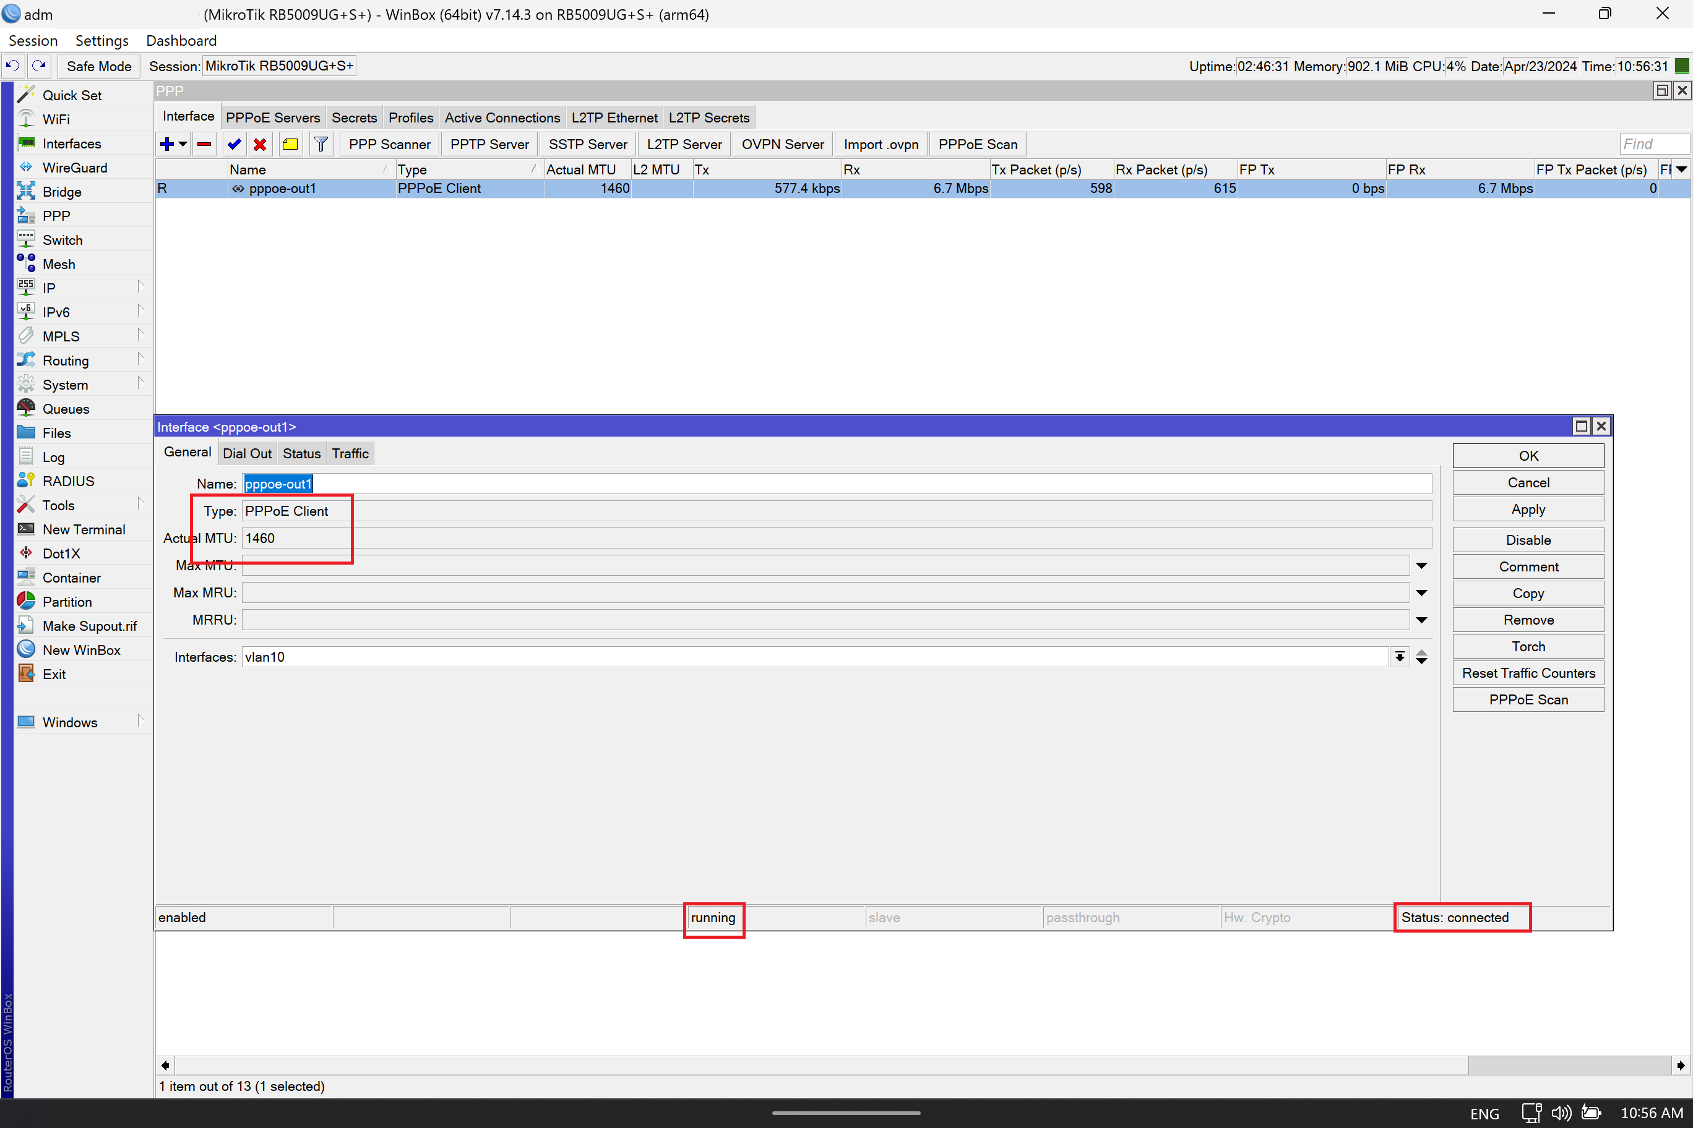Image resolution: width=1693 pixels, height=1128 pixels.
Task: Click the Undo arrow icon
Action: [x=13, y=66]
